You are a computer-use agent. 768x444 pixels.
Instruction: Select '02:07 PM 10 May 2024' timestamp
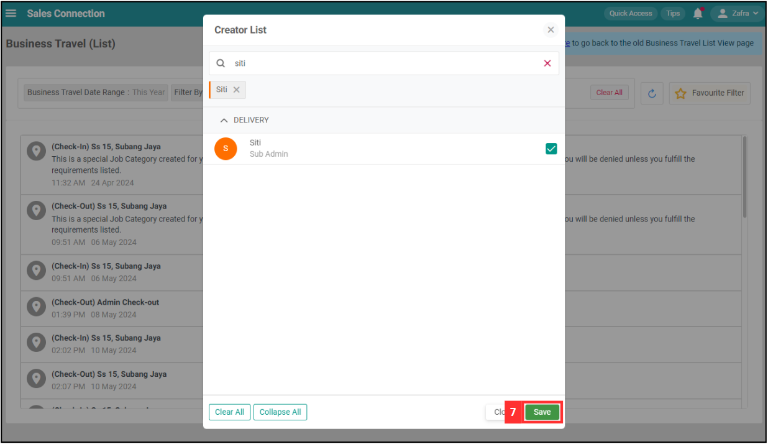click(x=94, y=386)
